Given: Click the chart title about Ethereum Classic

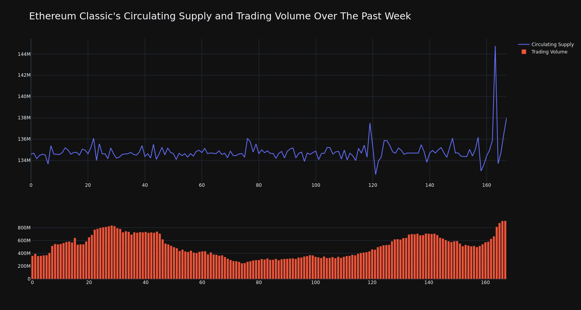Looking at the screenshot, I should pos(220,16).
